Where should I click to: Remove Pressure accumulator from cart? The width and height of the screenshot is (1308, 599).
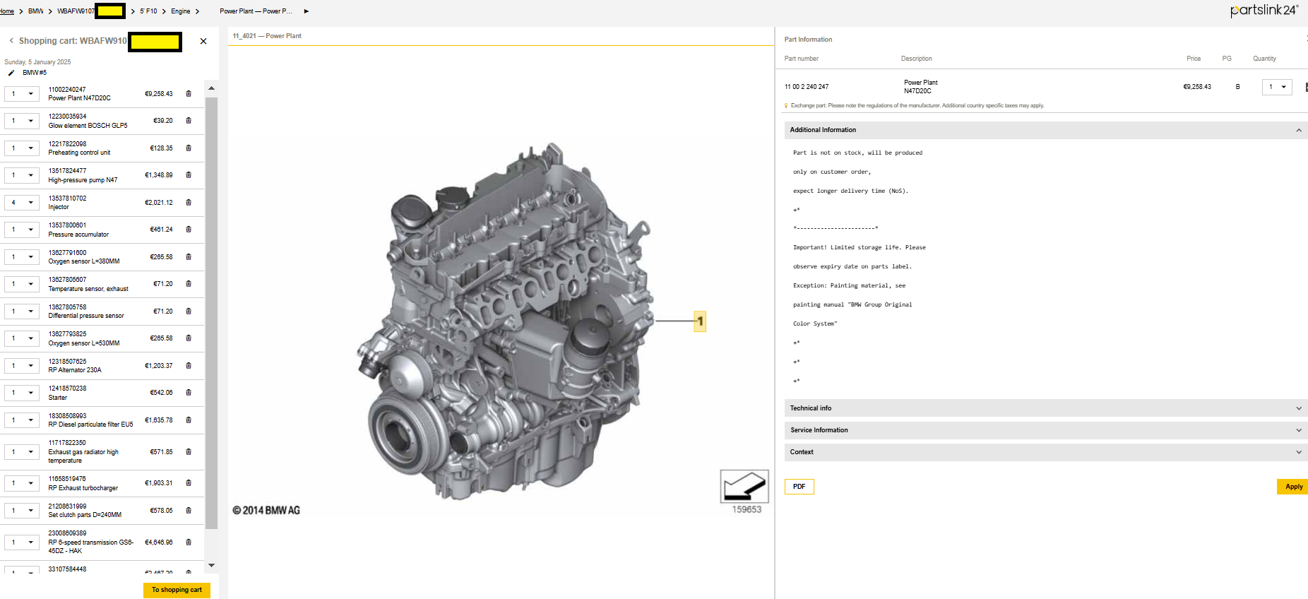point(189,230)
